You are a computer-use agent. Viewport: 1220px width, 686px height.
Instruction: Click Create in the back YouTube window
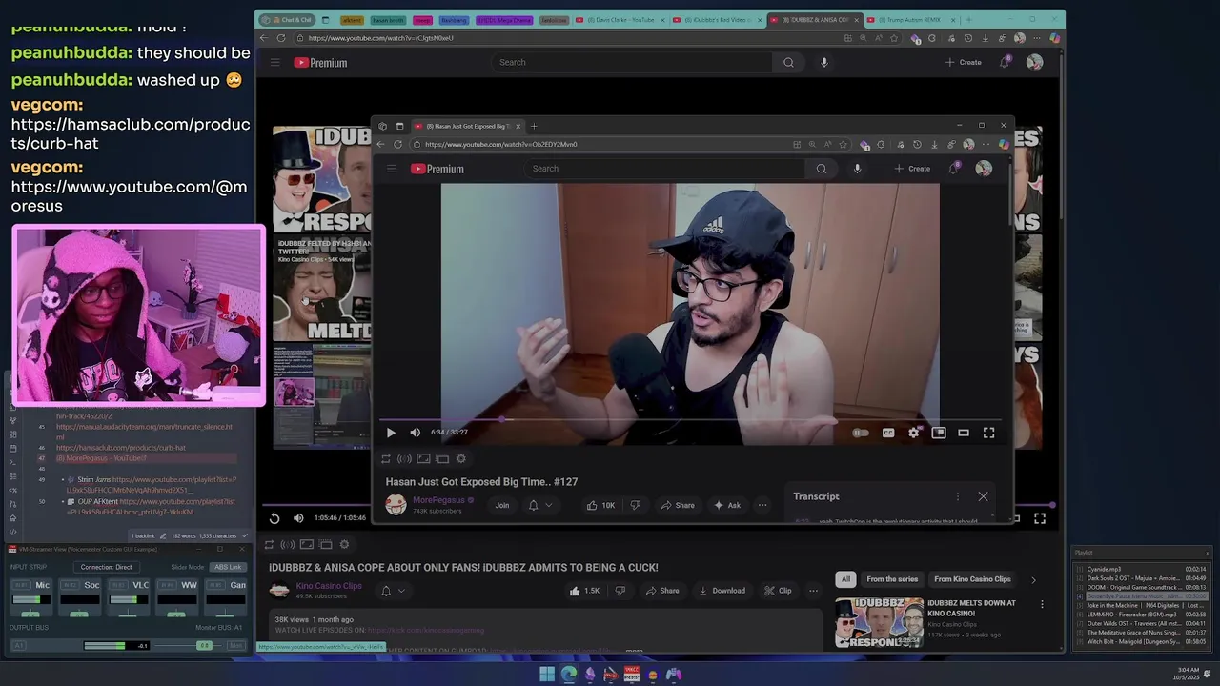[964, 63]
